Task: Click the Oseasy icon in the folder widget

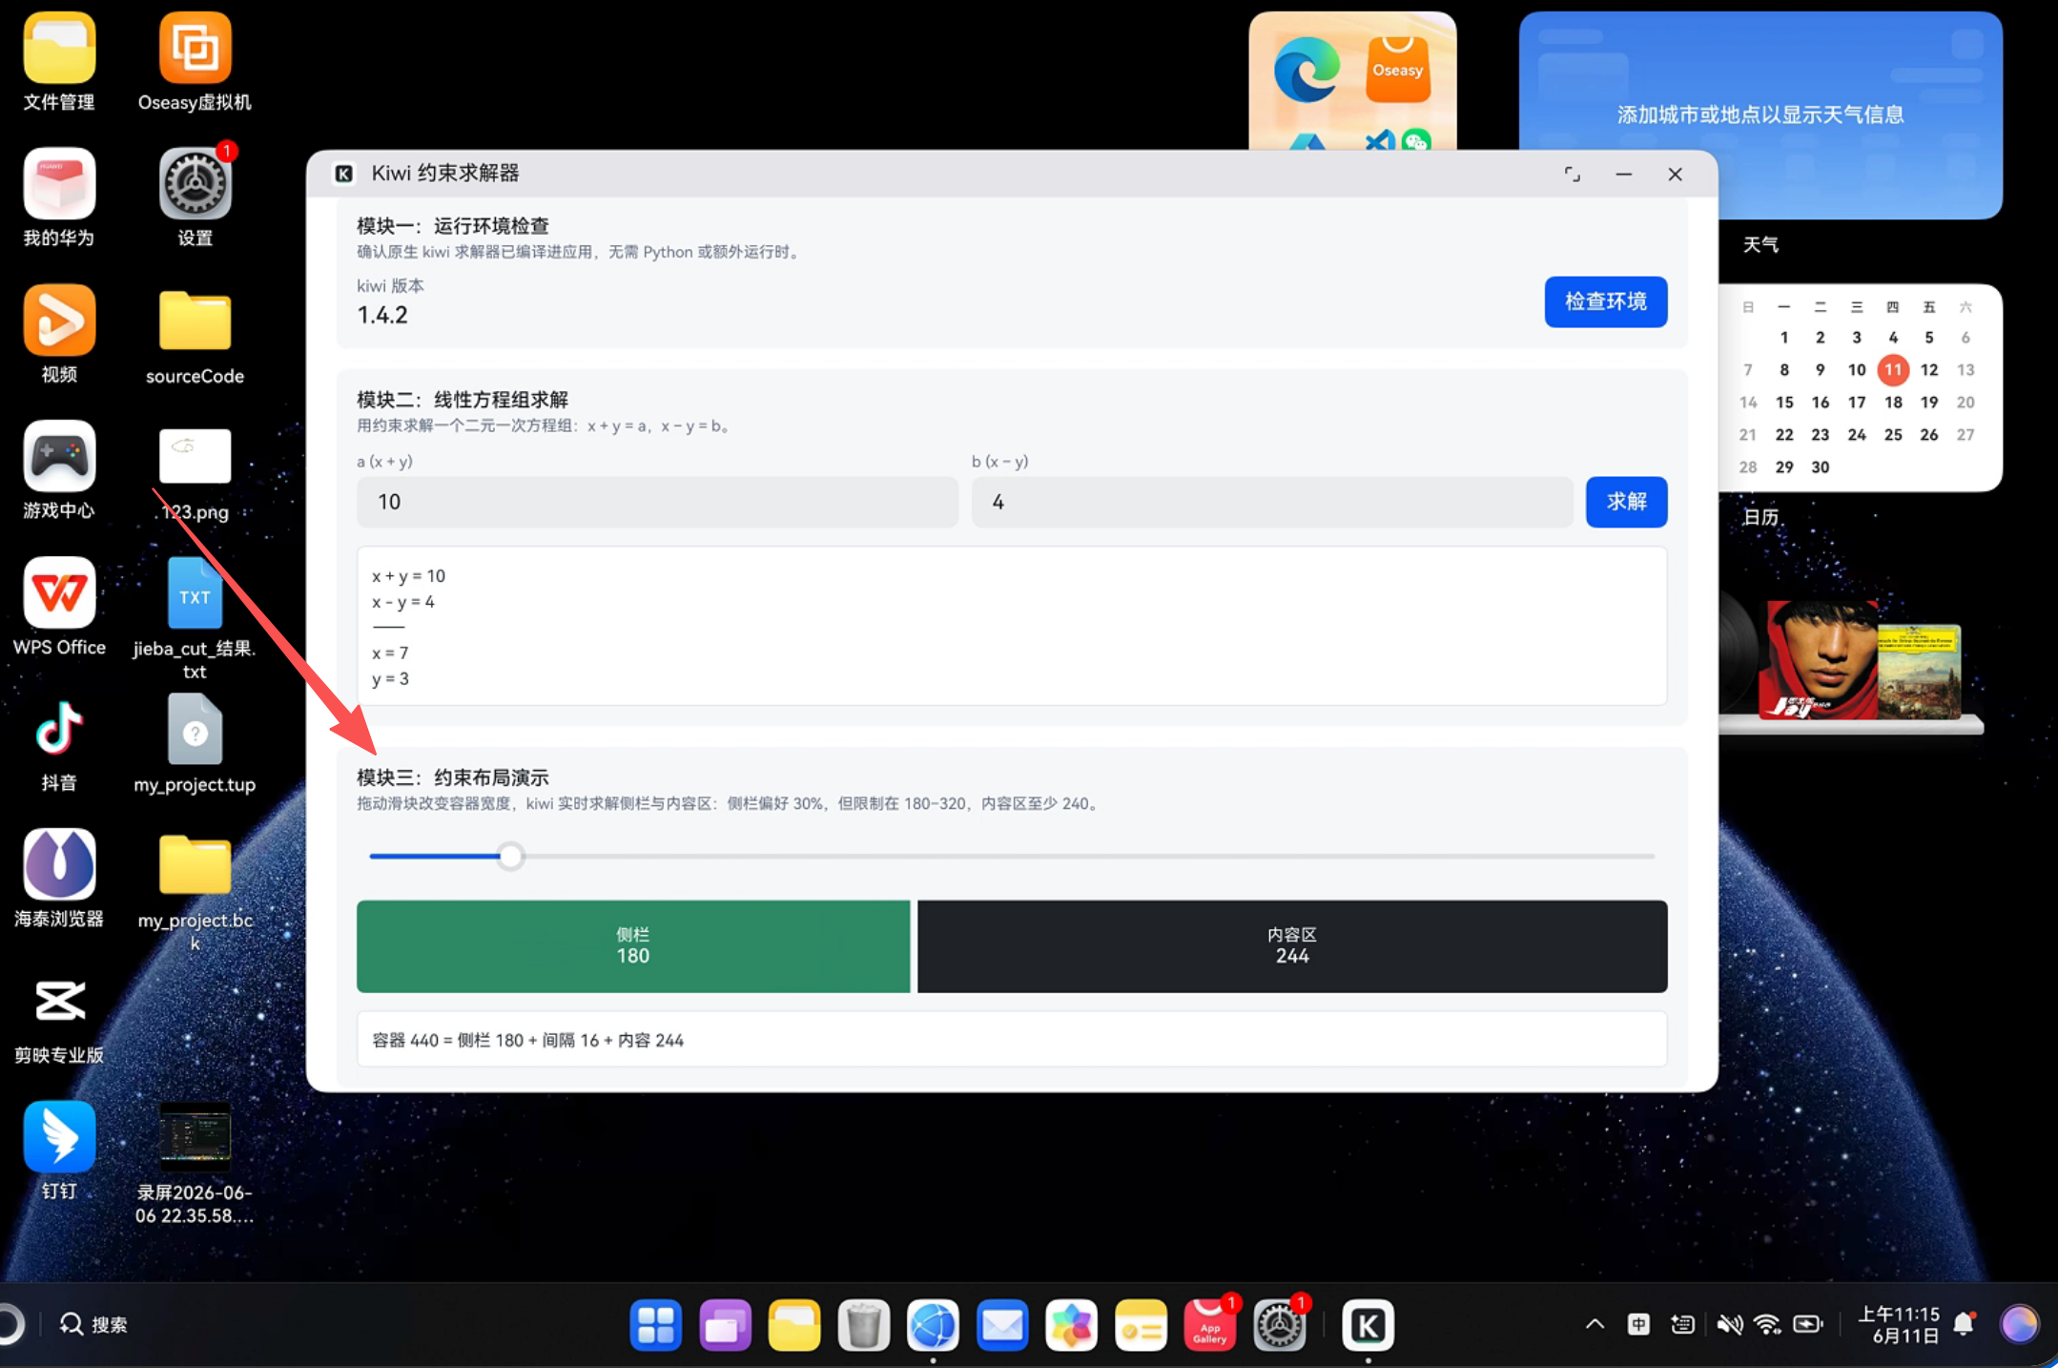Action: (1398, 70)
